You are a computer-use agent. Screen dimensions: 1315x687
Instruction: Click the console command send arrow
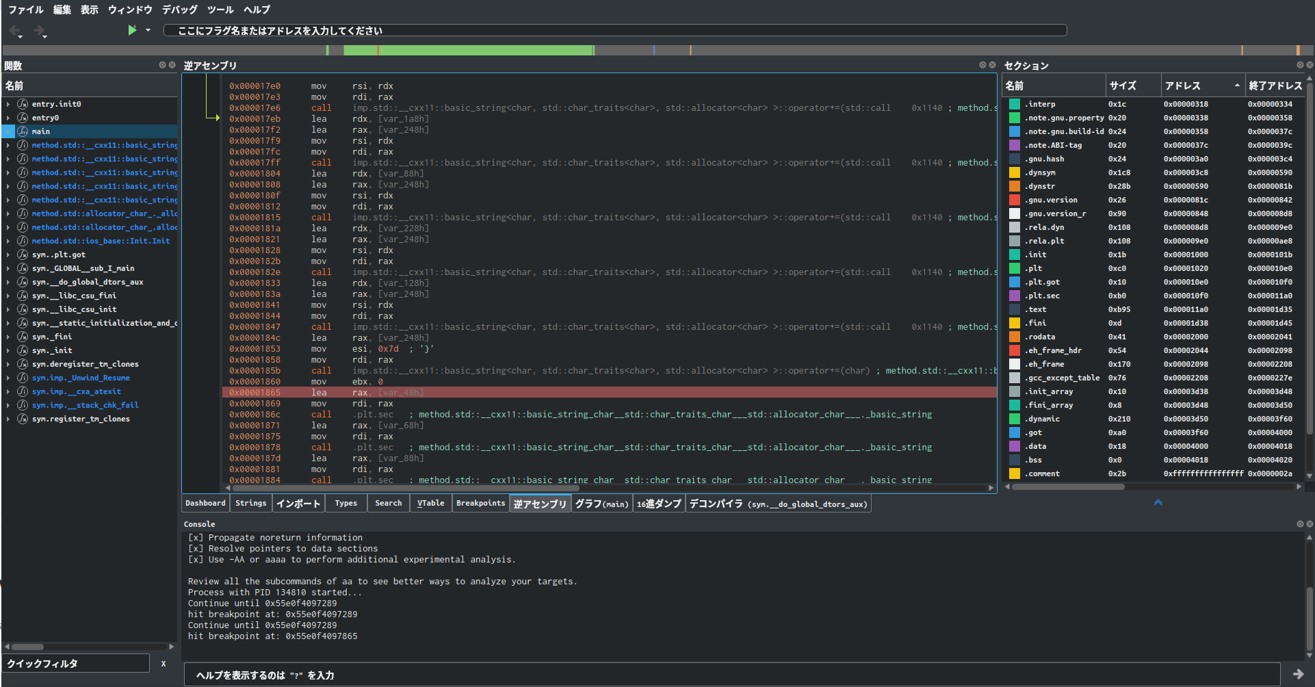(x=1298, y=674)
